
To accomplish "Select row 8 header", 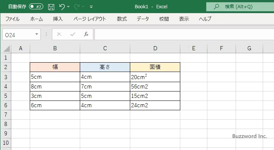I will click(6, 124).
